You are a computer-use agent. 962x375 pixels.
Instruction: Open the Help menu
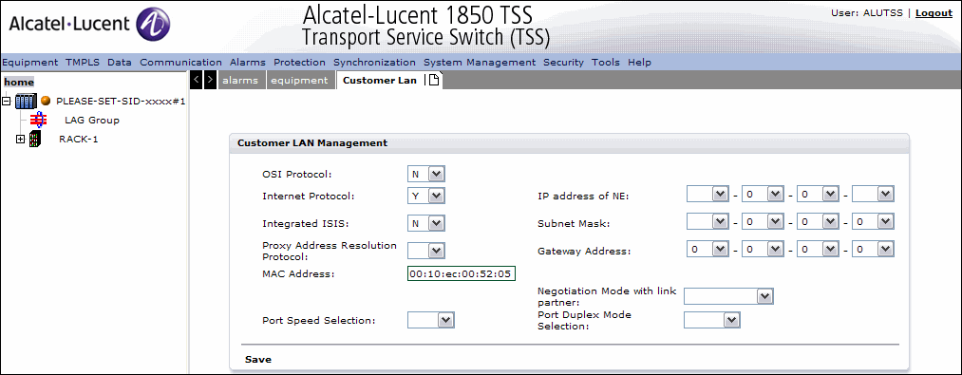coord(639,62)
